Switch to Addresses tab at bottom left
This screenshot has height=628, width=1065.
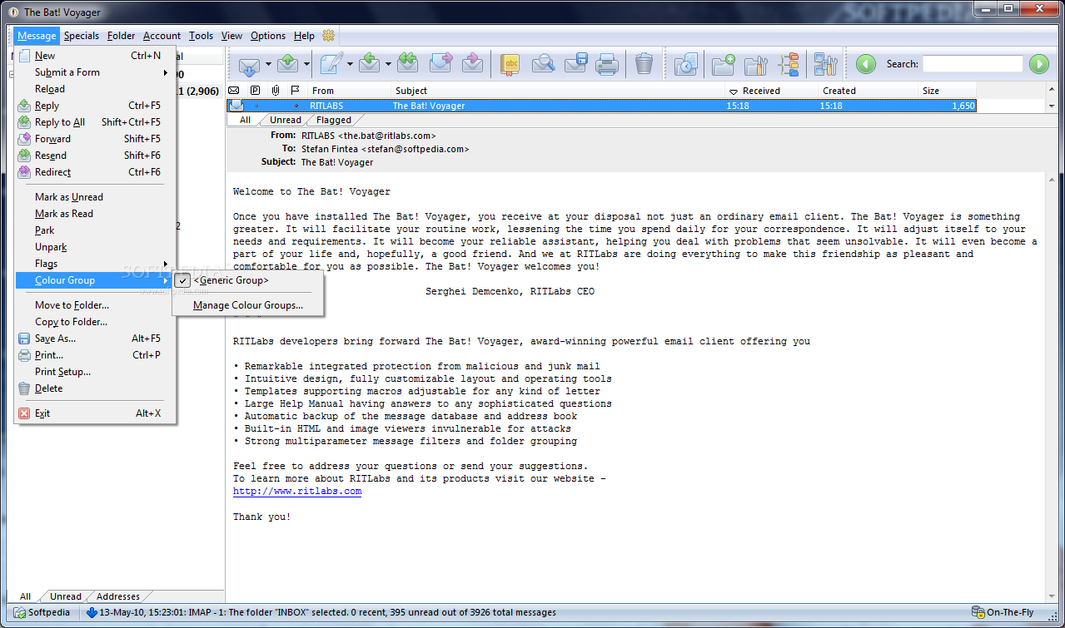click(x=118, y=596)
